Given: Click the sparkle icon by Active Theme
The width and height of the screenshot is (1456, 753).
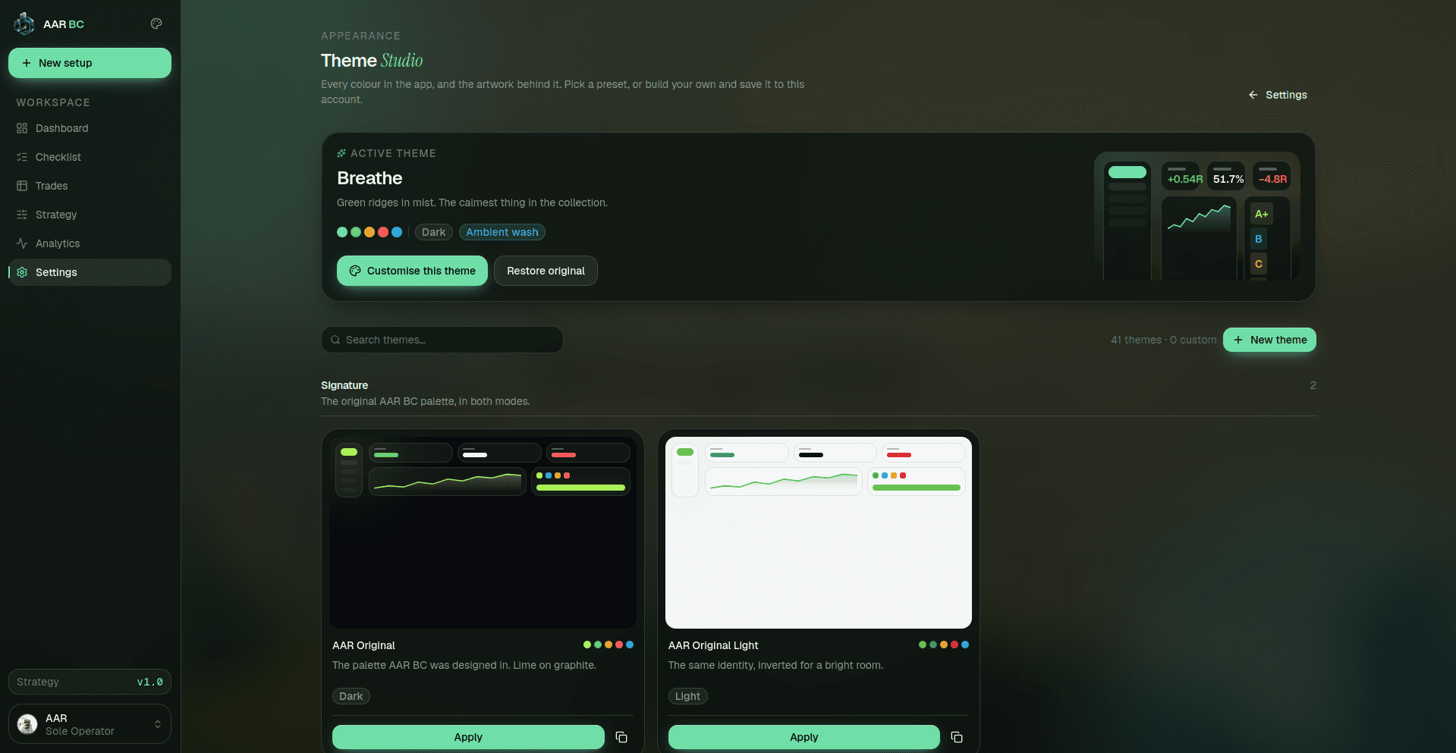Looking at the screenshot, I should point(341,153).
